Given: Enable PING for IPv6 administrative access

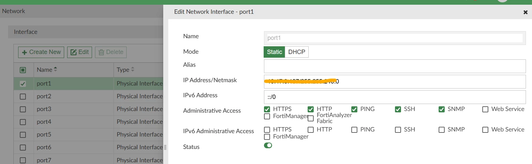Looking at the screenshot, I should (x=354, y=130).
